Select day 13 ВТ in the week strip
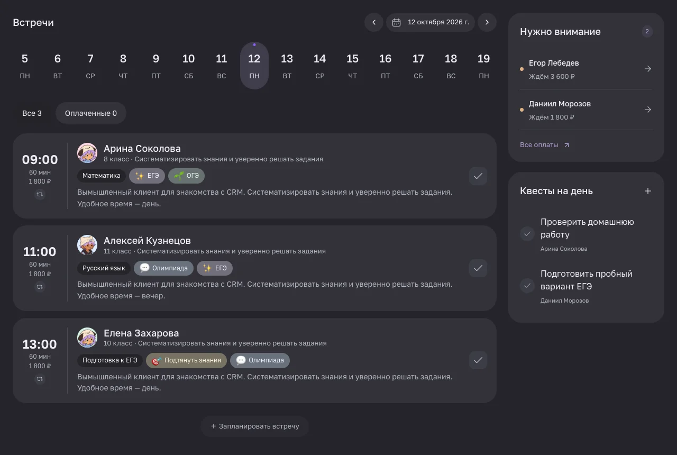This screenshot has width=677, height=455. pyautogui.click(x=287, y=66)
